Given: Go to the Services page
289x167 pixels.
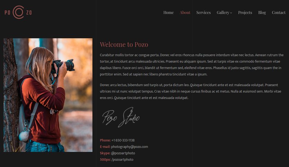Looking at the screenshot, I should coord(203,12).
